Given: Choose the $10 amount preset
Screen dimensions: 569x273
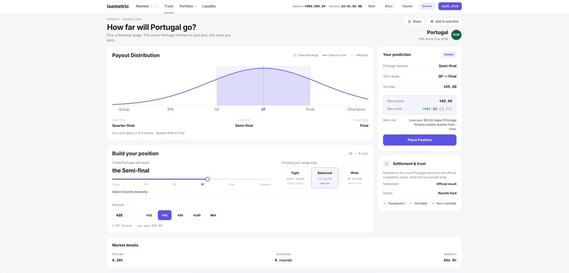Looking at the screenshot, I should pos(149,215).
